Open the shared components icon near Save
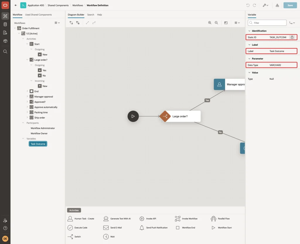 (x=277, y=5)
